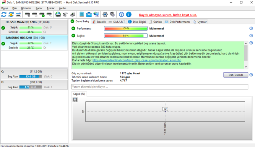Switch to the Günlük tab
The width and height of the screenshot is (255, 147).
coord(155,22)
